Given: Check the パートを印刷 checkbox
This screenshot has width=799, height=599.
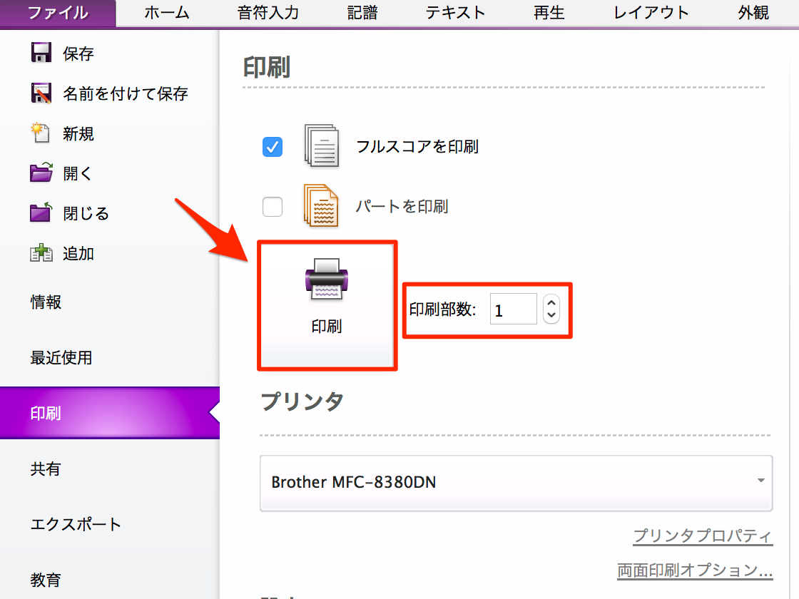Looking at the screenshot, I should click(273, 206).
